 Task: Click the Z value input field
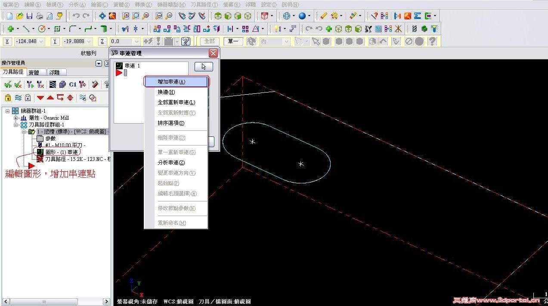pos(121,41)
